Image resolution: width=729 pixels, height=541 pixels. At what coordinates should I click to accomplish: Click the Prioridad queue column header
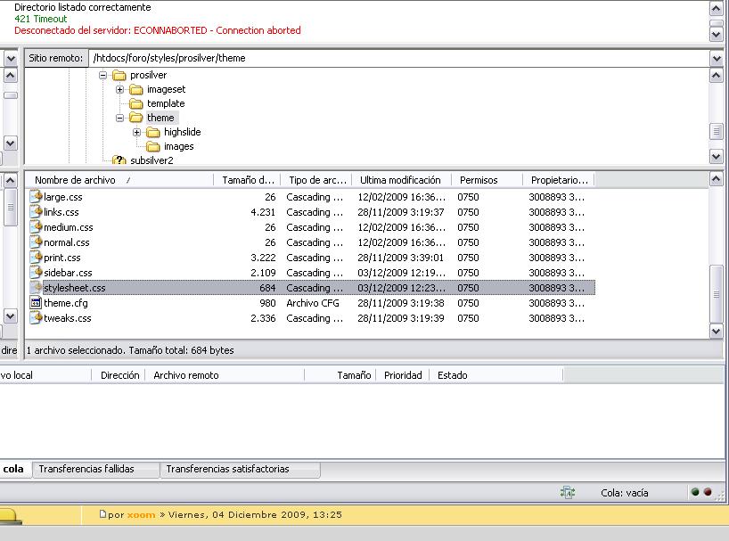[403, 375]
